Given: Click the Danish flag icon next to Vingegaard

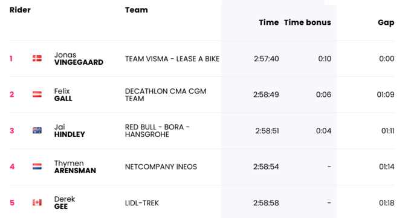Looking at the screenshot, I should click(x=37, y=58).
